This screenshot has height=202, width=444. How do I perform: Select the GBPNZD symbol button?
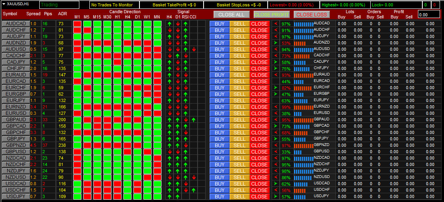pos(16,145)
